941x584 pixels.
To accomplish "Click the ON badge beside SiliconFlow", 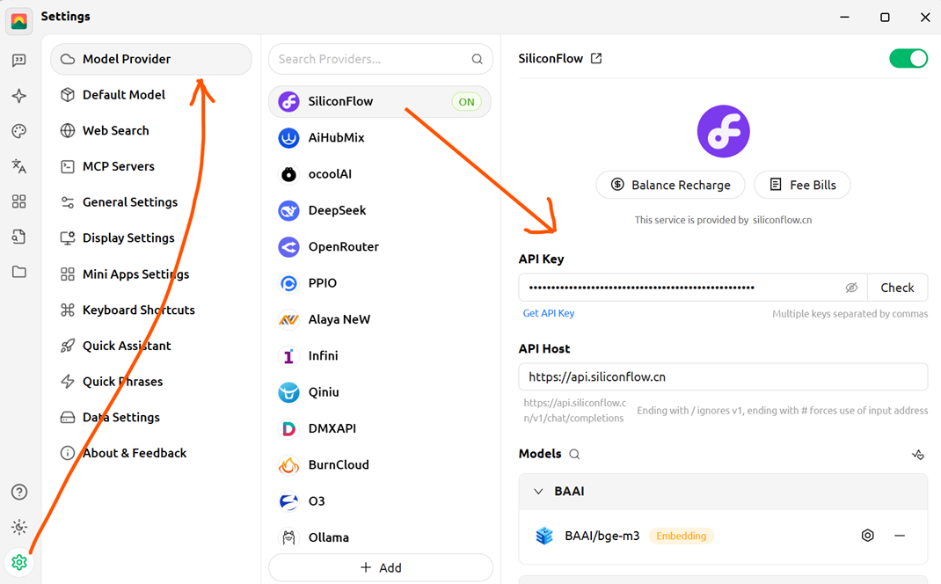I will [466, 101].
